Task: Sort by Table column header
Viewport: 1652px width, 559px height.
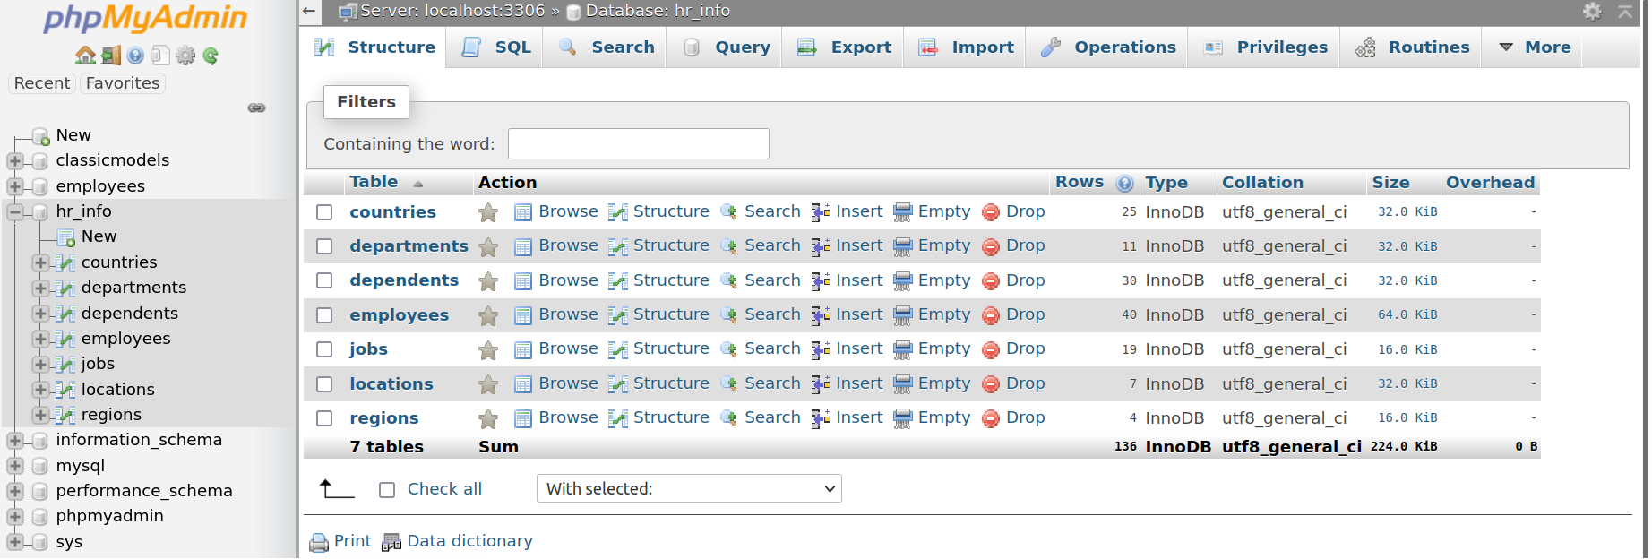Action: point(374,182)
